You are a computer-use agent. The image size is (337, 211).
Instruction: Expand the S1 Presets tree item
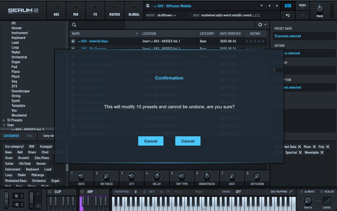(x=4, y=120)
